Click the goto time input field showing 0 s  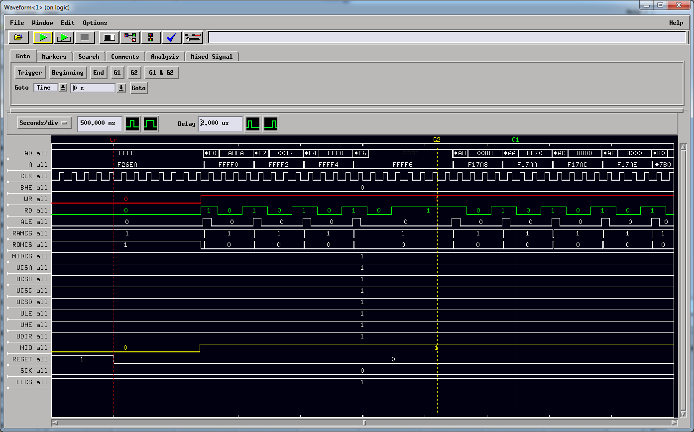pos(93,88)
